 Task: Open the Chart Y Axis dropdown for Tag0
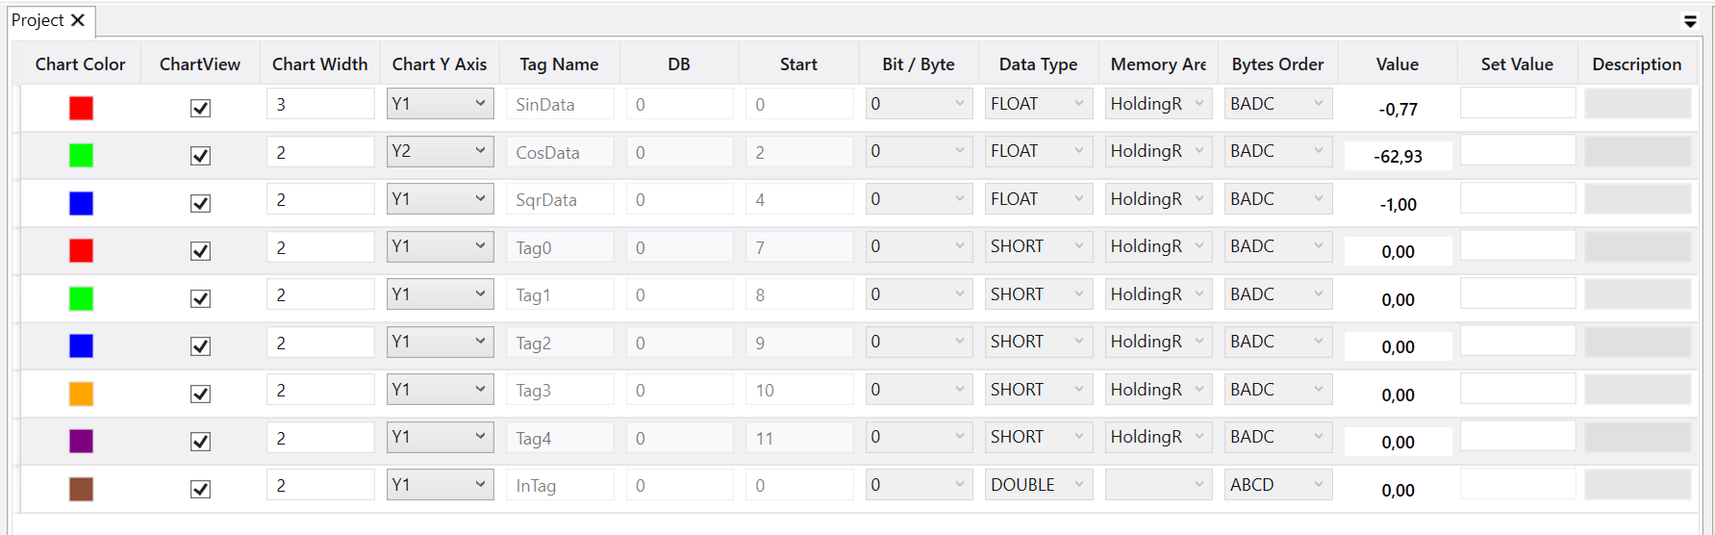(441, 246)
